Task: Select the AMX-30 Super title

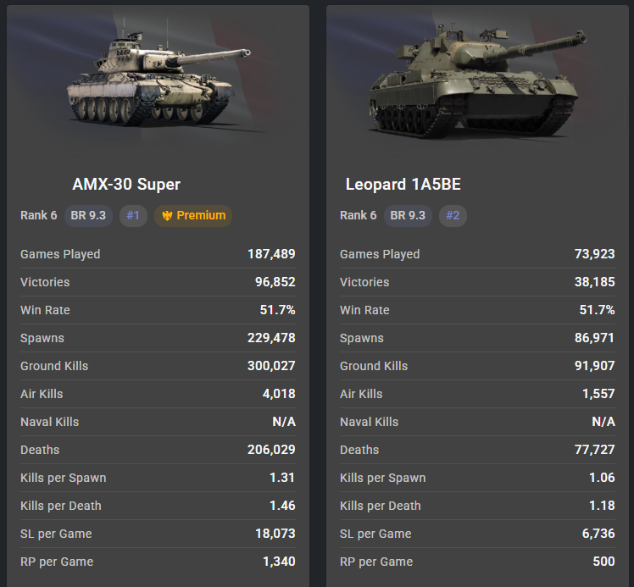Action: (x=126, y=184)
